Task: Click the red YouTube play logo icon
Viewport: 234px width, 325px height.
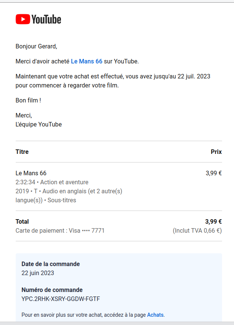Action: pos(23,19)
